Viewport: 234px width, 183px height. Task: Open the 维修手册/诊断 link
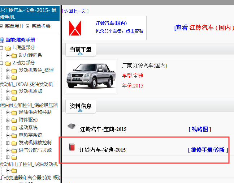pyautogui.click(x=208, y=150)
